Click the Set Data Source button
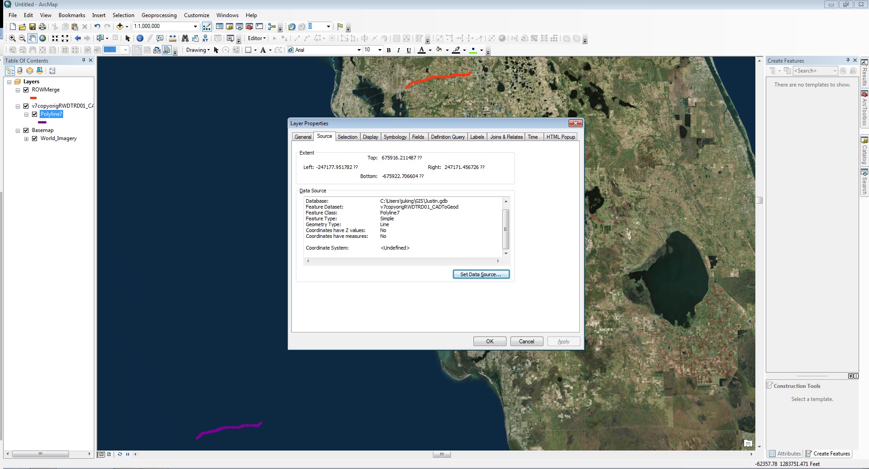The height and width of the screenshot is (469, 869). coord(481,274)
